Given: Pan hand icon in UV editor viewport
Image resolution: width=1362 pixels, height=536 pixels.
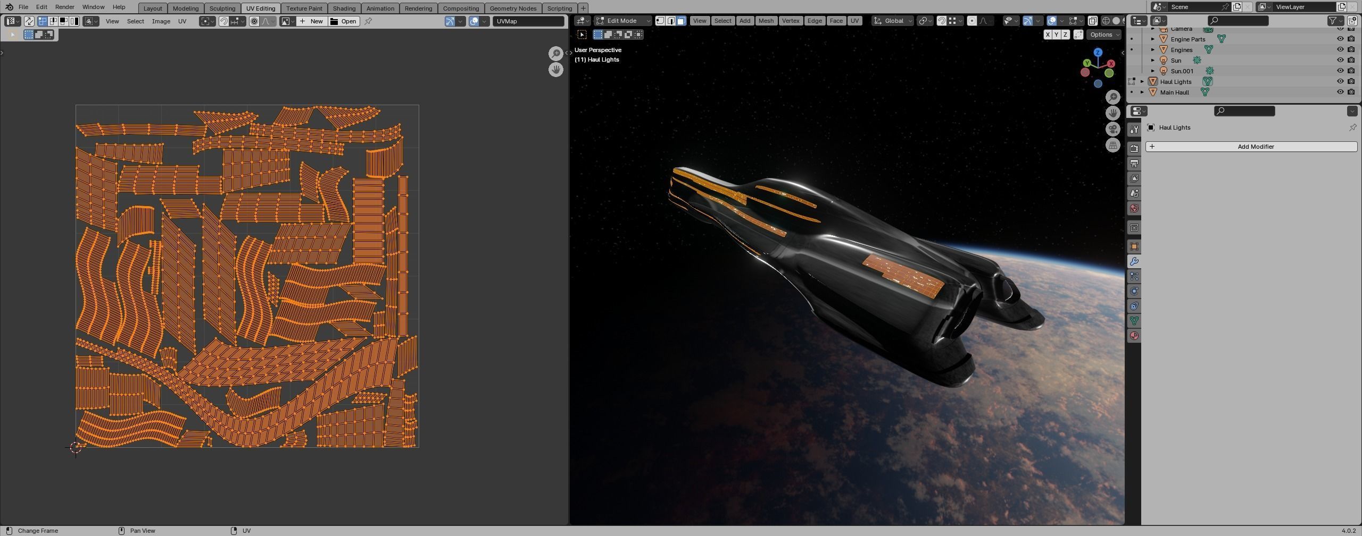Looking at the screenshot, I should [x=556, y=70].
